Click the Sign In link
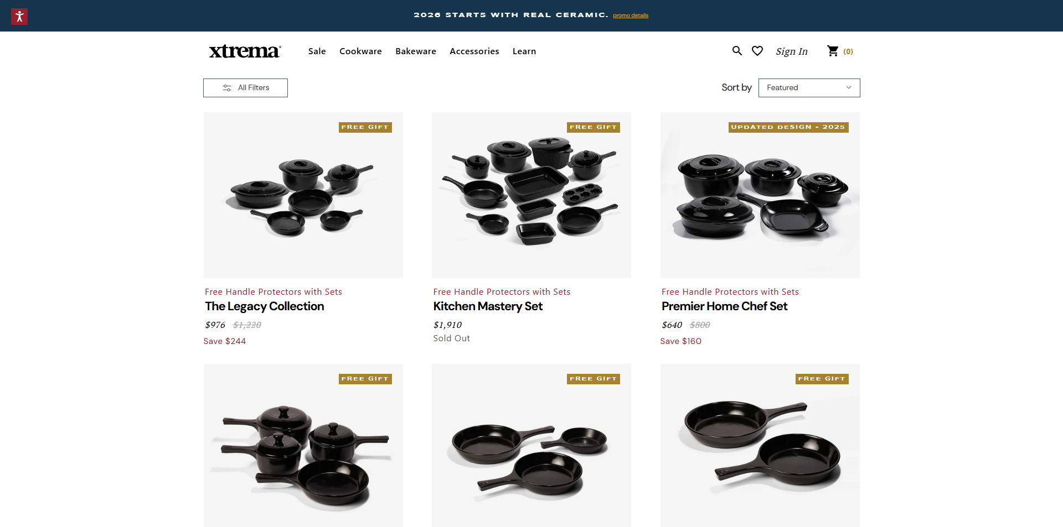Screen dimensions: 1063x527 (792, 51)
